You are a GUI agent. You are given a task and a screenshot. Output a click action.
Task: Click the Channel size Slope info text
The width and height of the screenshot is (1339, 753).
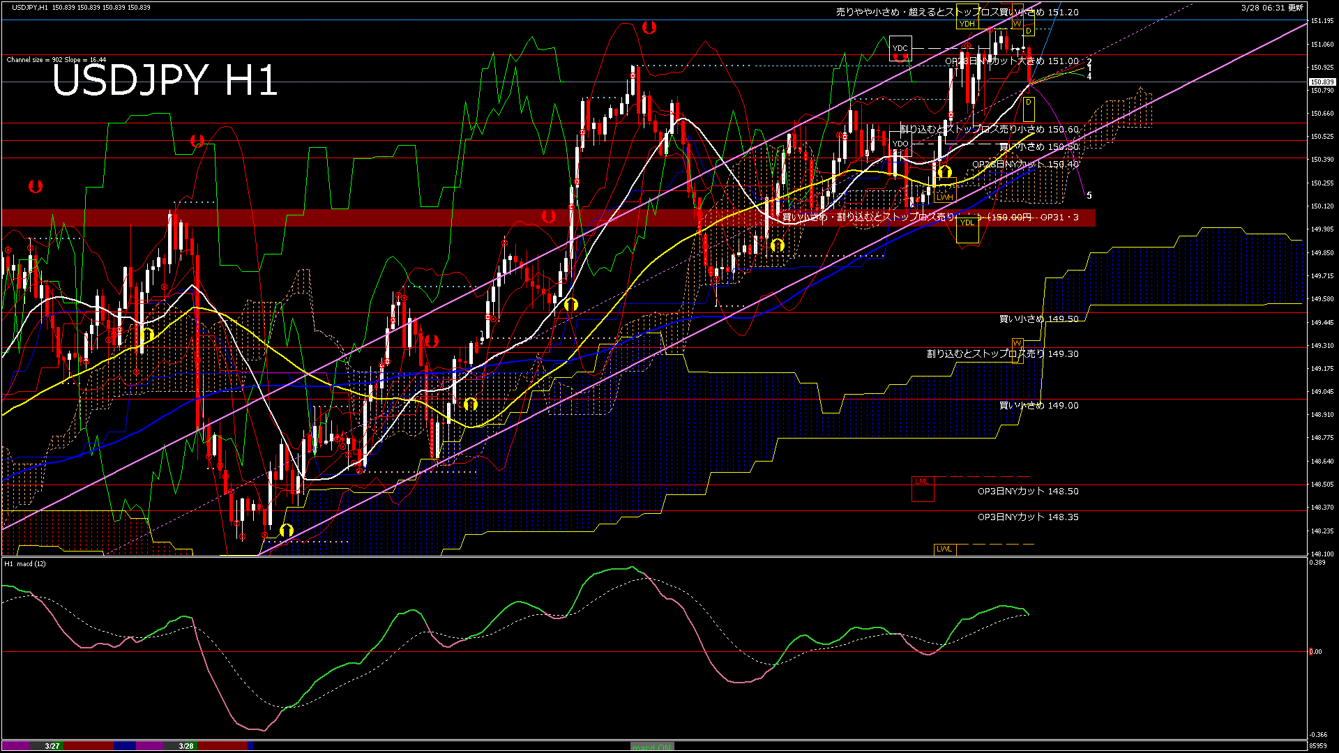[x=56, y=60]
